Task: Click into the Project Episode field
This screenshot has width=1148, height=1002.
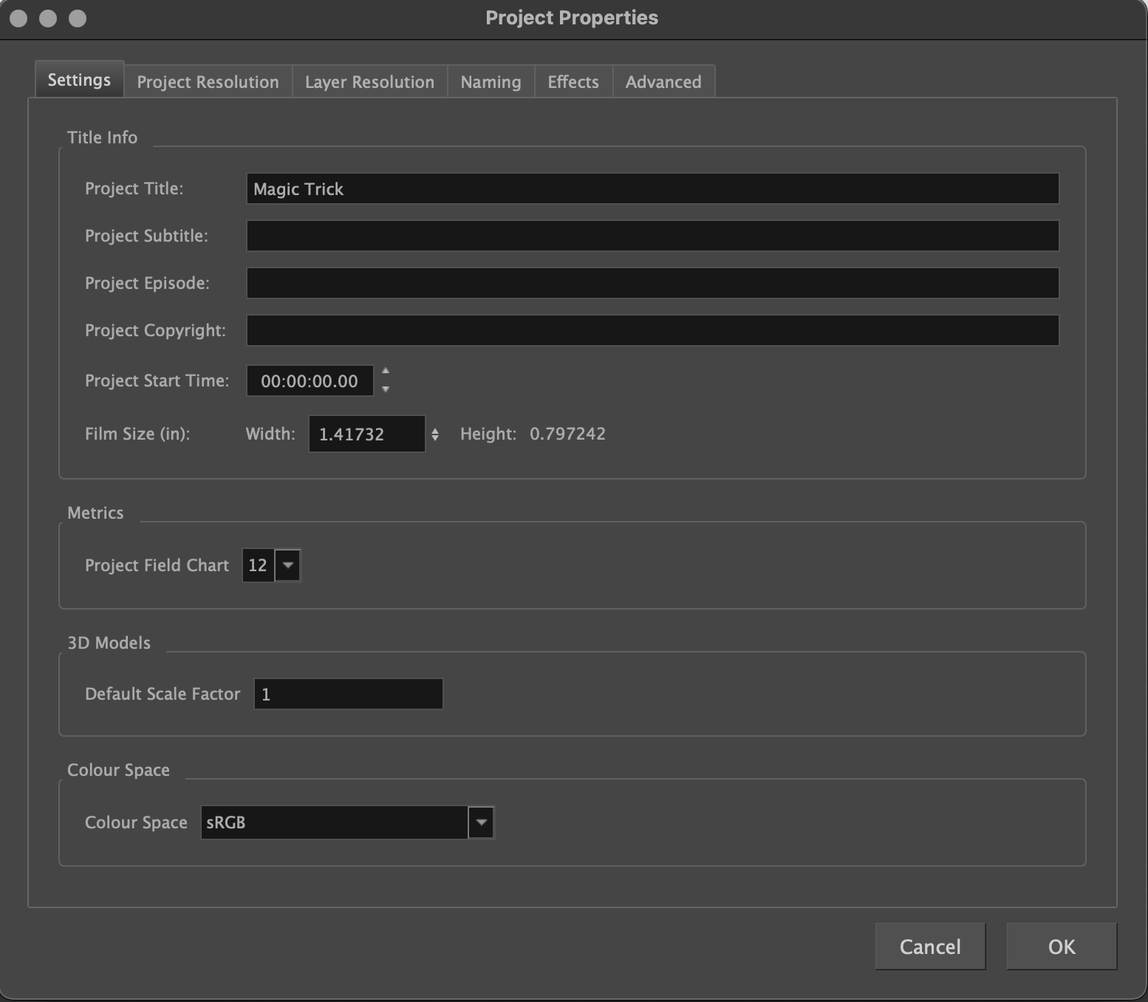Action: [x=652, y=284]
